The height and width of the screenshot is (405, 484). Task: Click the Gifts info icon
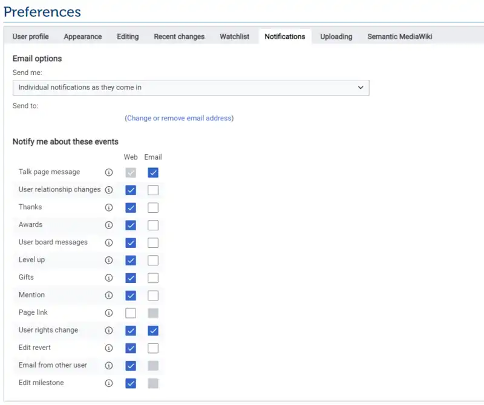[109, 277]
